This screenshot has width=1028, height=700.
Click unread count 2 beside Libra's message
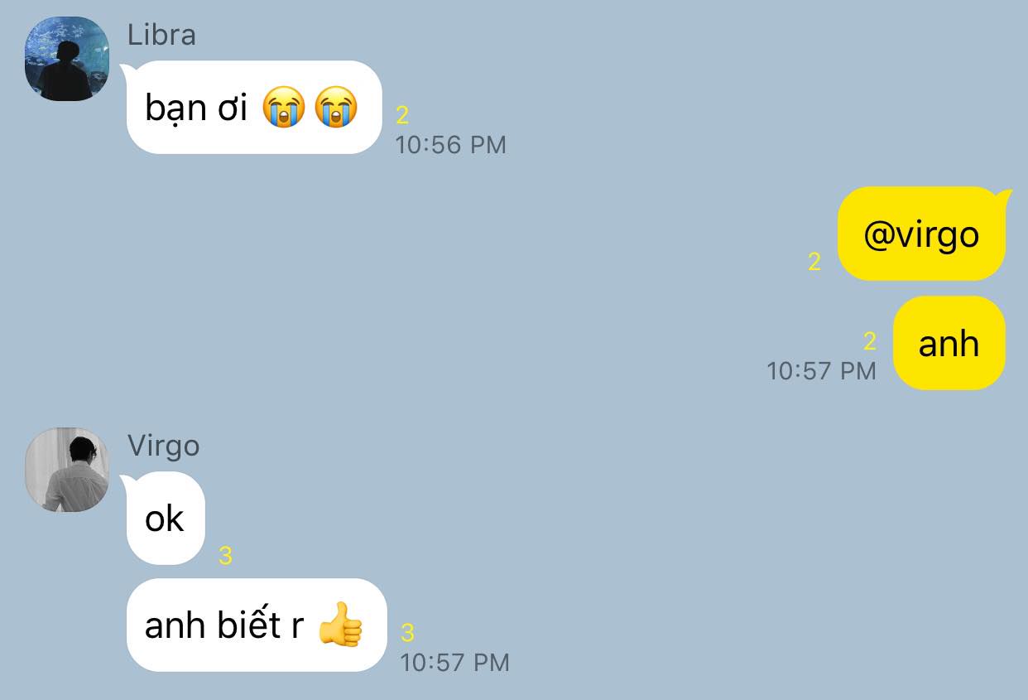pos(402,115)
